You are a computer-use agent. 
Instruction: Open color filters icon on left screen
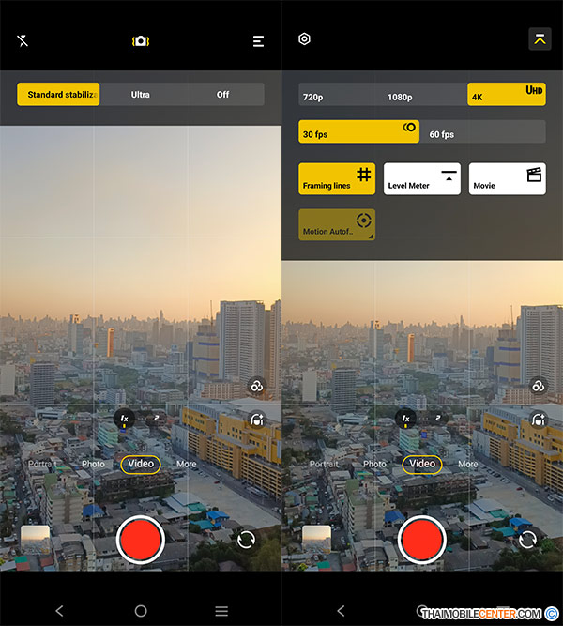pos(255,386)
